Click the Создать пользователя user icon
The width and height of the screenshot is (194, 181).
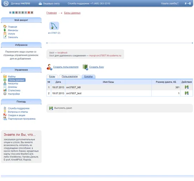click(x=49, y=67)
